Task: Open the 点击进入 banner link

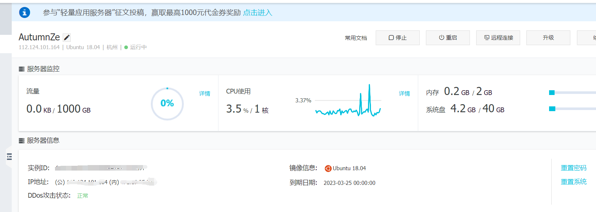Action: click(x=258, y=12)
